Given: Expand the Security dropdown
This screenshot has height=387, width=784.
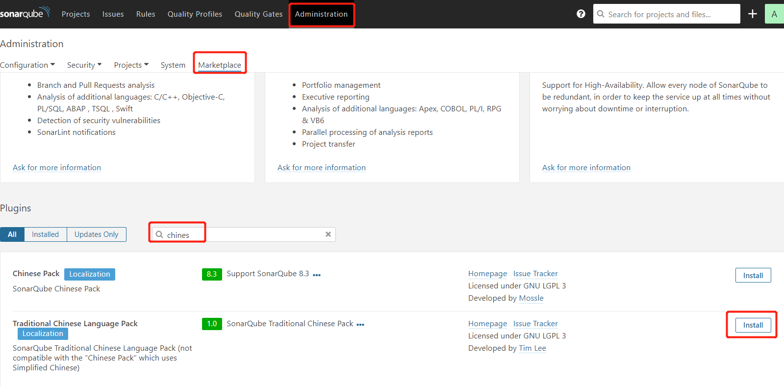Looking at the screenshot, I should point(84,65).
